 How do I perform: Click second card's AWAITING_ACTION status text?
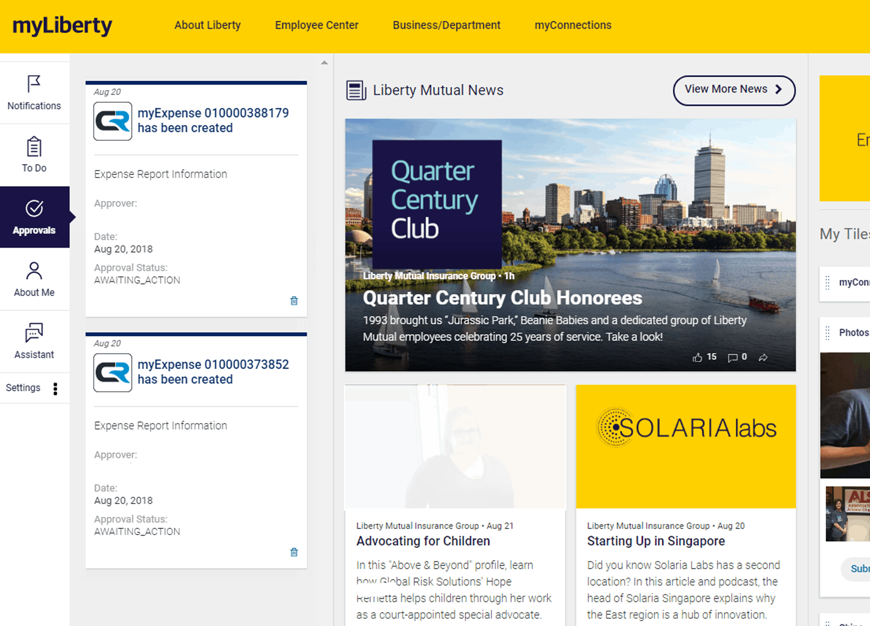137,531
